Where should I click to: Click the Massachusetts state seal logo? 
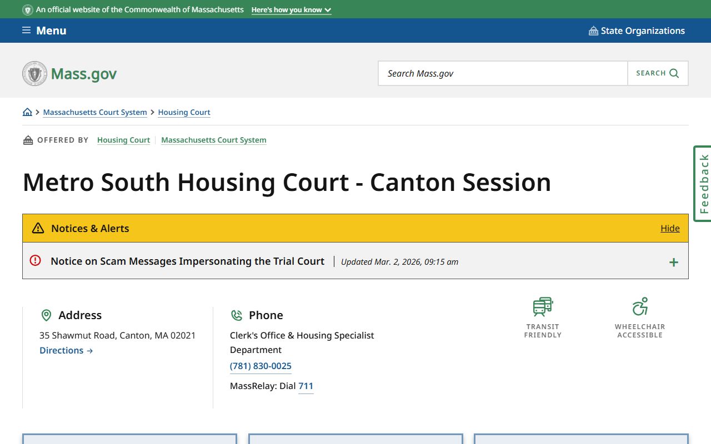[x=34, y=73]
